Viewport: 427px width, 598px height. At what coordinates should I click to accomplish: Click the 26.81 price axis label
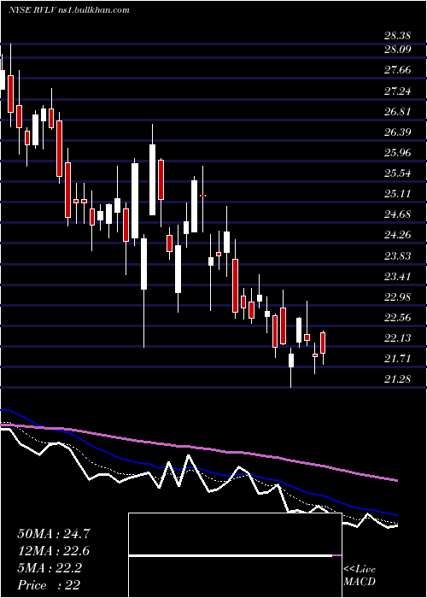click(x=398, y=112)
